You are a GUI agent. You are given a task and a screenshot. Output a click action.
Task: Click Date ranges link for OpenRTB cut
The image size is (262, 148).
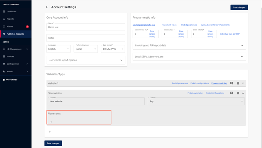(x=152, y=34)
